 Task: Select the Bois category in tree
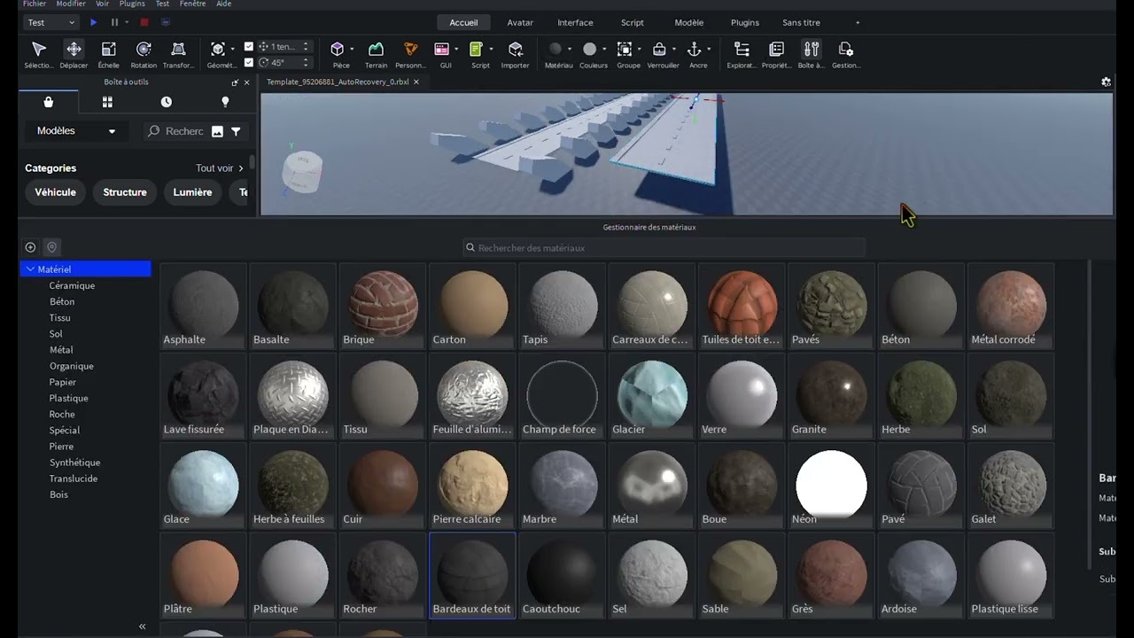[x=58, y=494]
